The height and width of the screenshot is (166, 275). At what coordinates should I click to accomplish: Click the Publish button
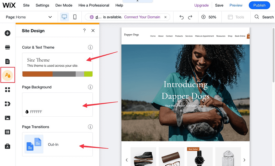coord(259,5)
